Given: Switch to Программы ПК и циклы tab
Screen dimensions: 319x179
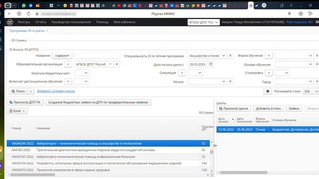Looking at the screenshot, I should click(x=26, y=31).
